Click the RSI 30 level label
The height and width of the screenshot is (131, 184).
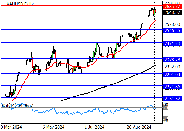point(166,118)
